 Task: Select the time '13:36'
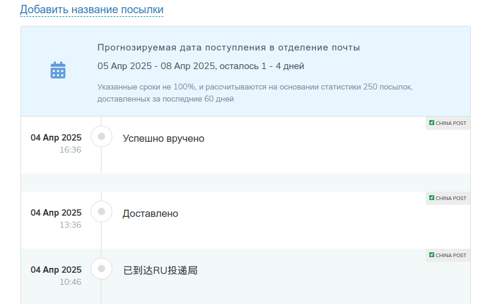pyautogui.click(x=70, y=225)
